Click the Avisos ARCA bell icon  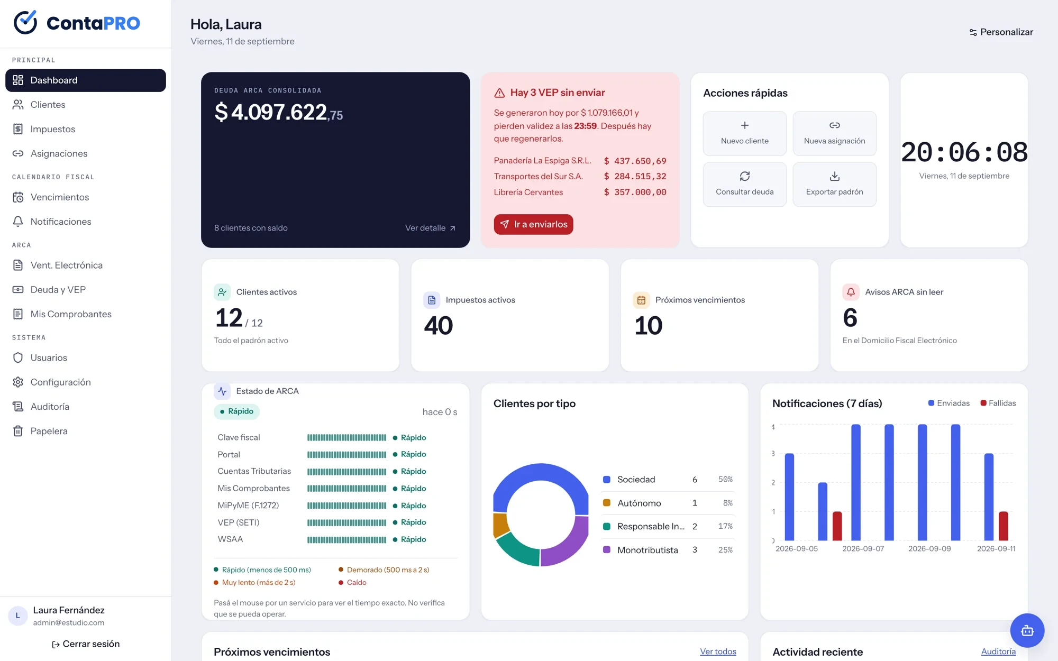coord(851,292)
